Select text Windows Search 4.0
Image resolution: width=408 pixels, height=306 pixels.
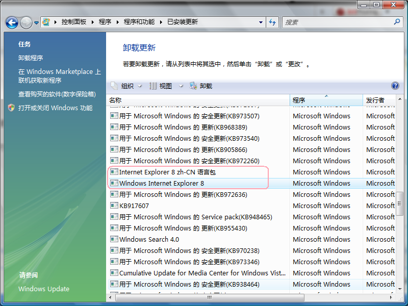pos(149,239)
